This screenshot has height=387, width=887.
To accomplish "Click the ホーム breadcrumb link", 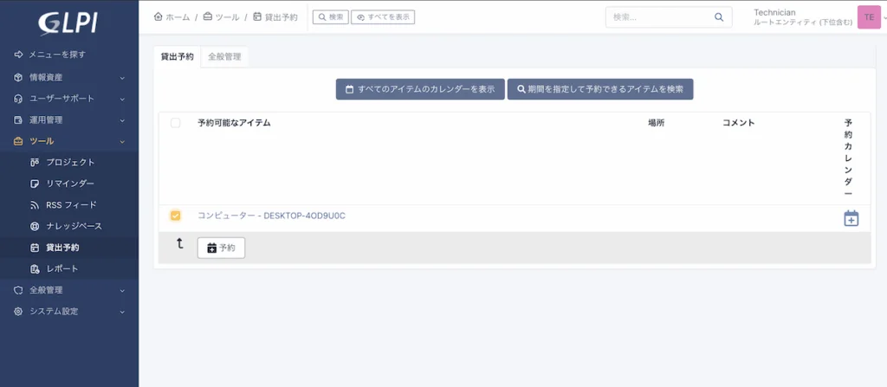I will pyautogui.click(x=172, y=17).
